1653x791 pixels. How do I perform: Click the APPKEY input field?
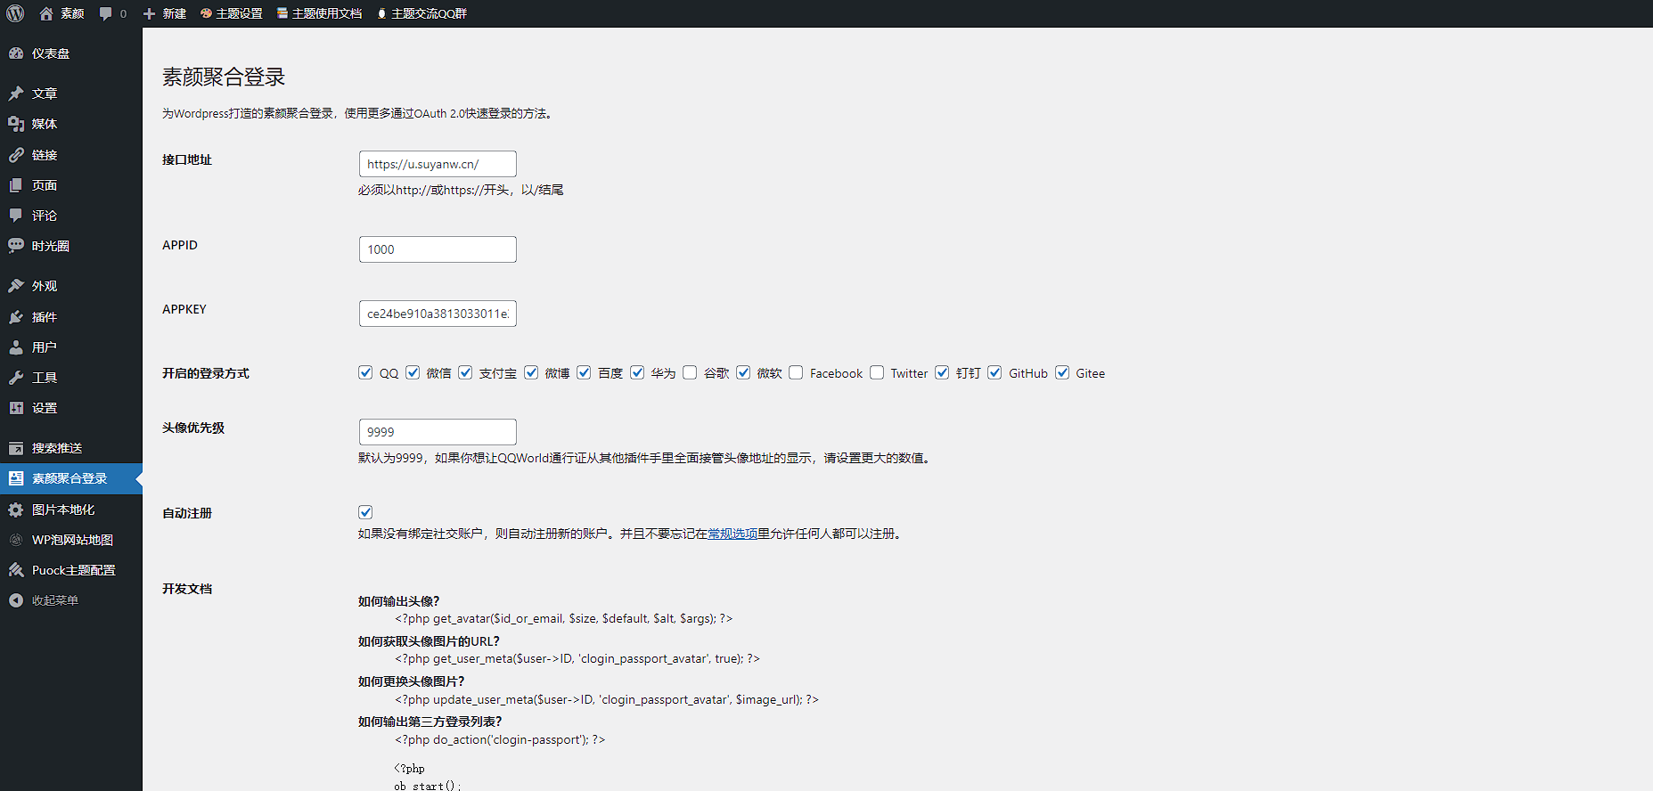coord(438,314)
